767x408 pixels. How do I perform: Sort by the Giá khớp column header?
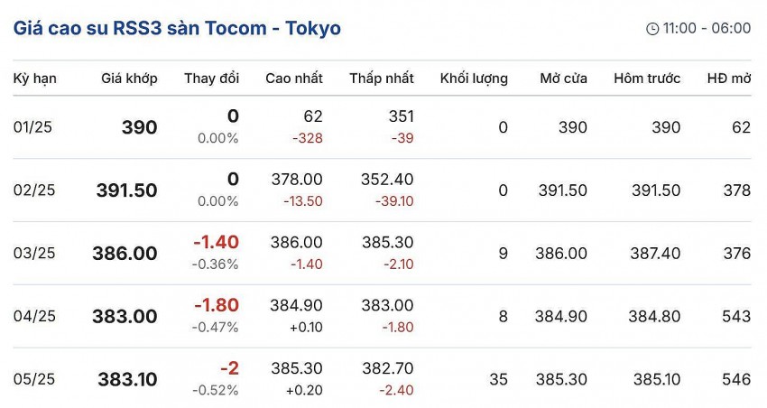tap(129, 79)
